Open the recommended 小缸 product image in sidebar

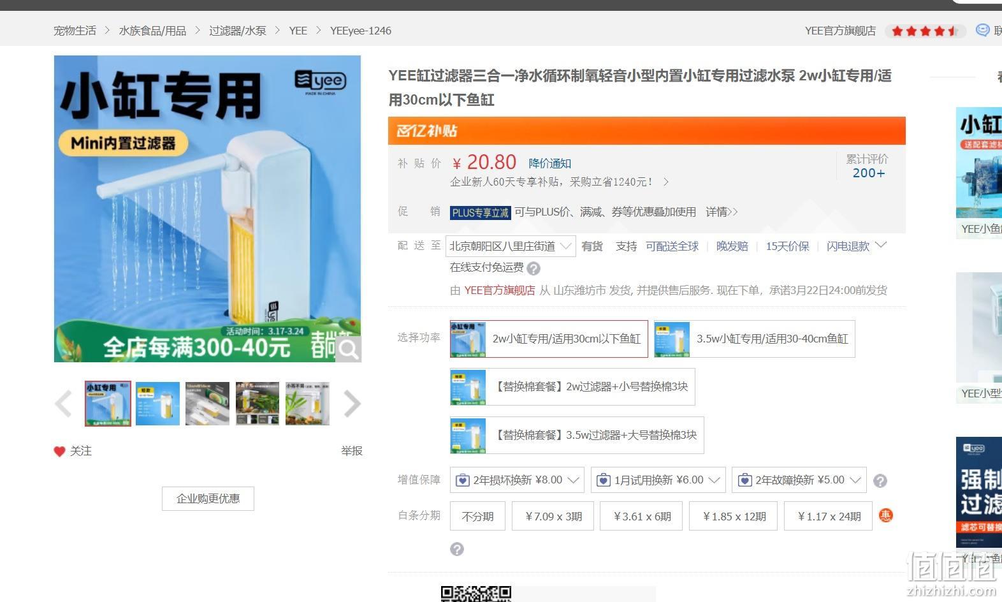tap(979, 163)
